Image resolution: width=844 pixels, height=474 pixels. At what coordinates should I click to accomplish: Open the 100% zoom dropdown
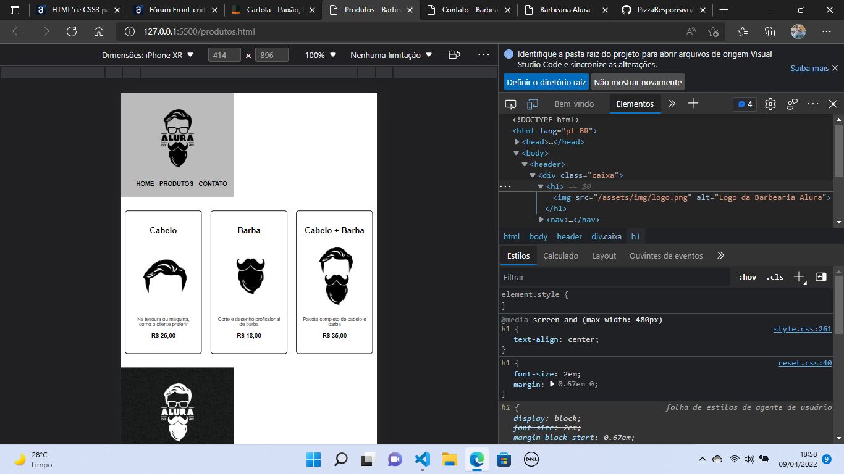(x=321, y=55)
